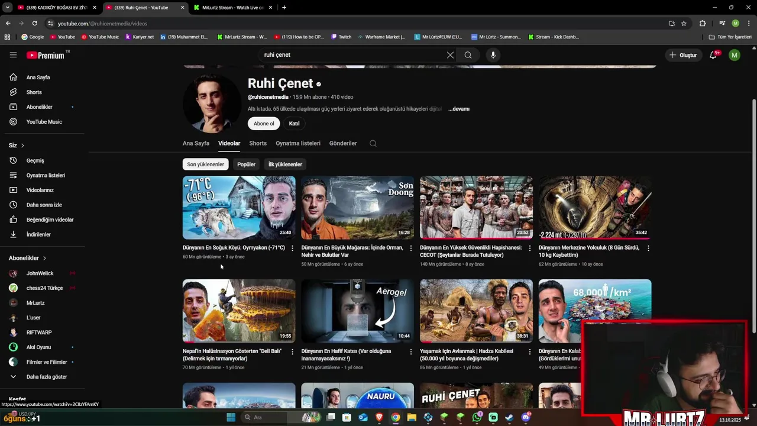The image size is (757, 426).
Task: Switch to MrLurtz Stream browser tab
Action: click(233, 7)
